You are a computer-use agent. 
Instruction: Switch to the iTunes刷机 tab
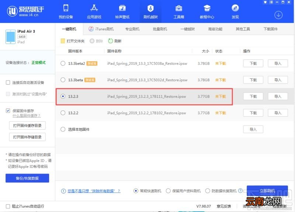(x=101, y=29)
